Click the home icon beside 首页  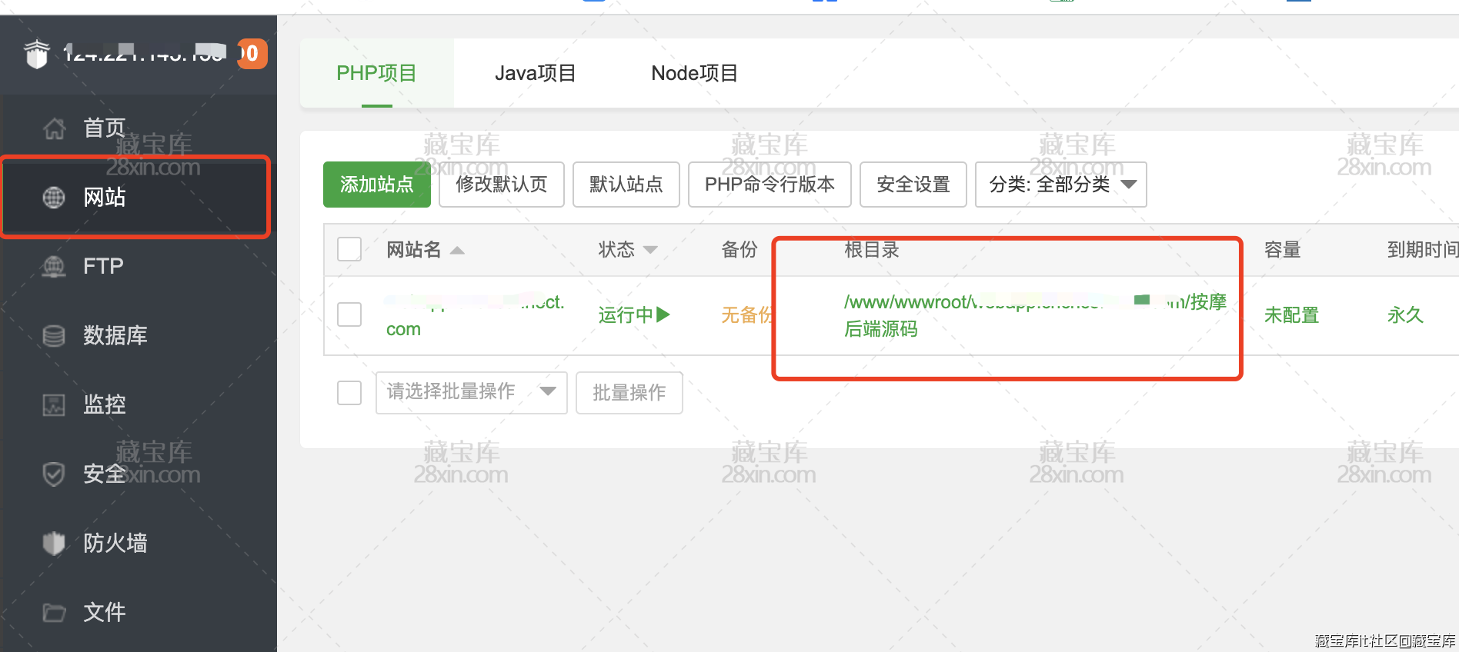(x=54, y=128)
